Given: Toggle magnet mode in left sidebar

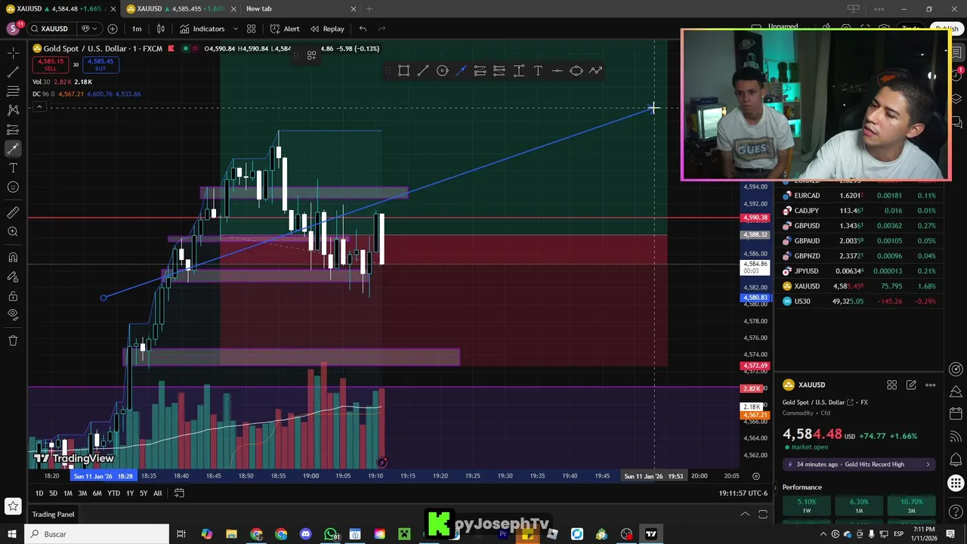Looking at the screenshot, I should (x=13, y=258).
